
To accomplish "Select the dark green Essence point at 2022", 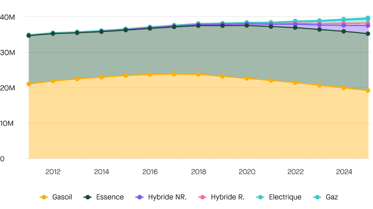I will [295, 28].
